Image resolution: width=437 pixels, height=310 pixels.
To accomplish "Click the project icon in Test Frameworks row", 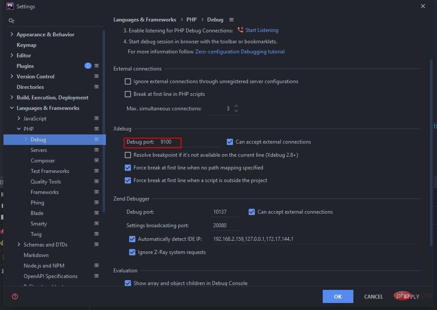I will point(96,171).
